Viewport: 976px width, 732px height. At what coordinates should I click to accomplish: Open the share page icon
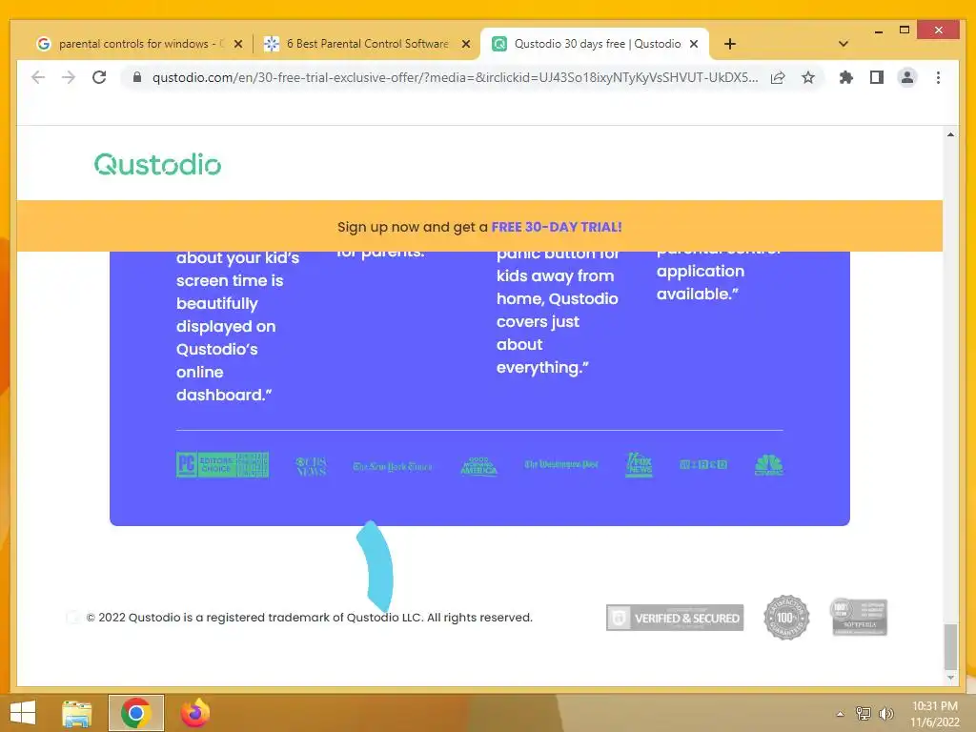click(x=778, y=78)
